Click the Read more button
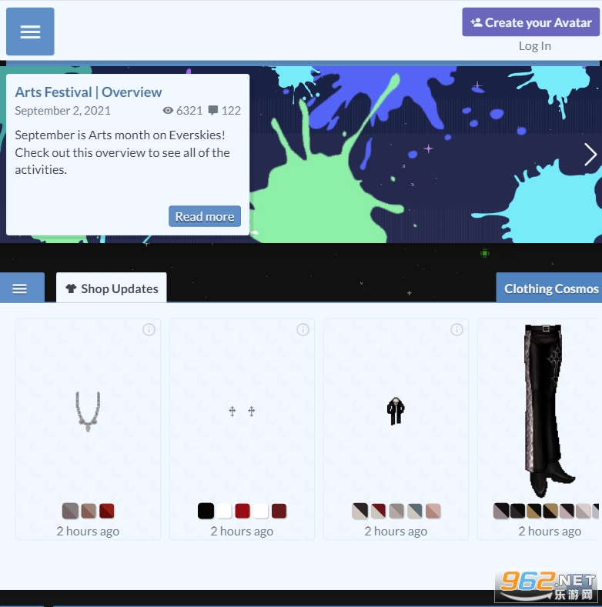The image size is (602, 607). coord(205,216)
